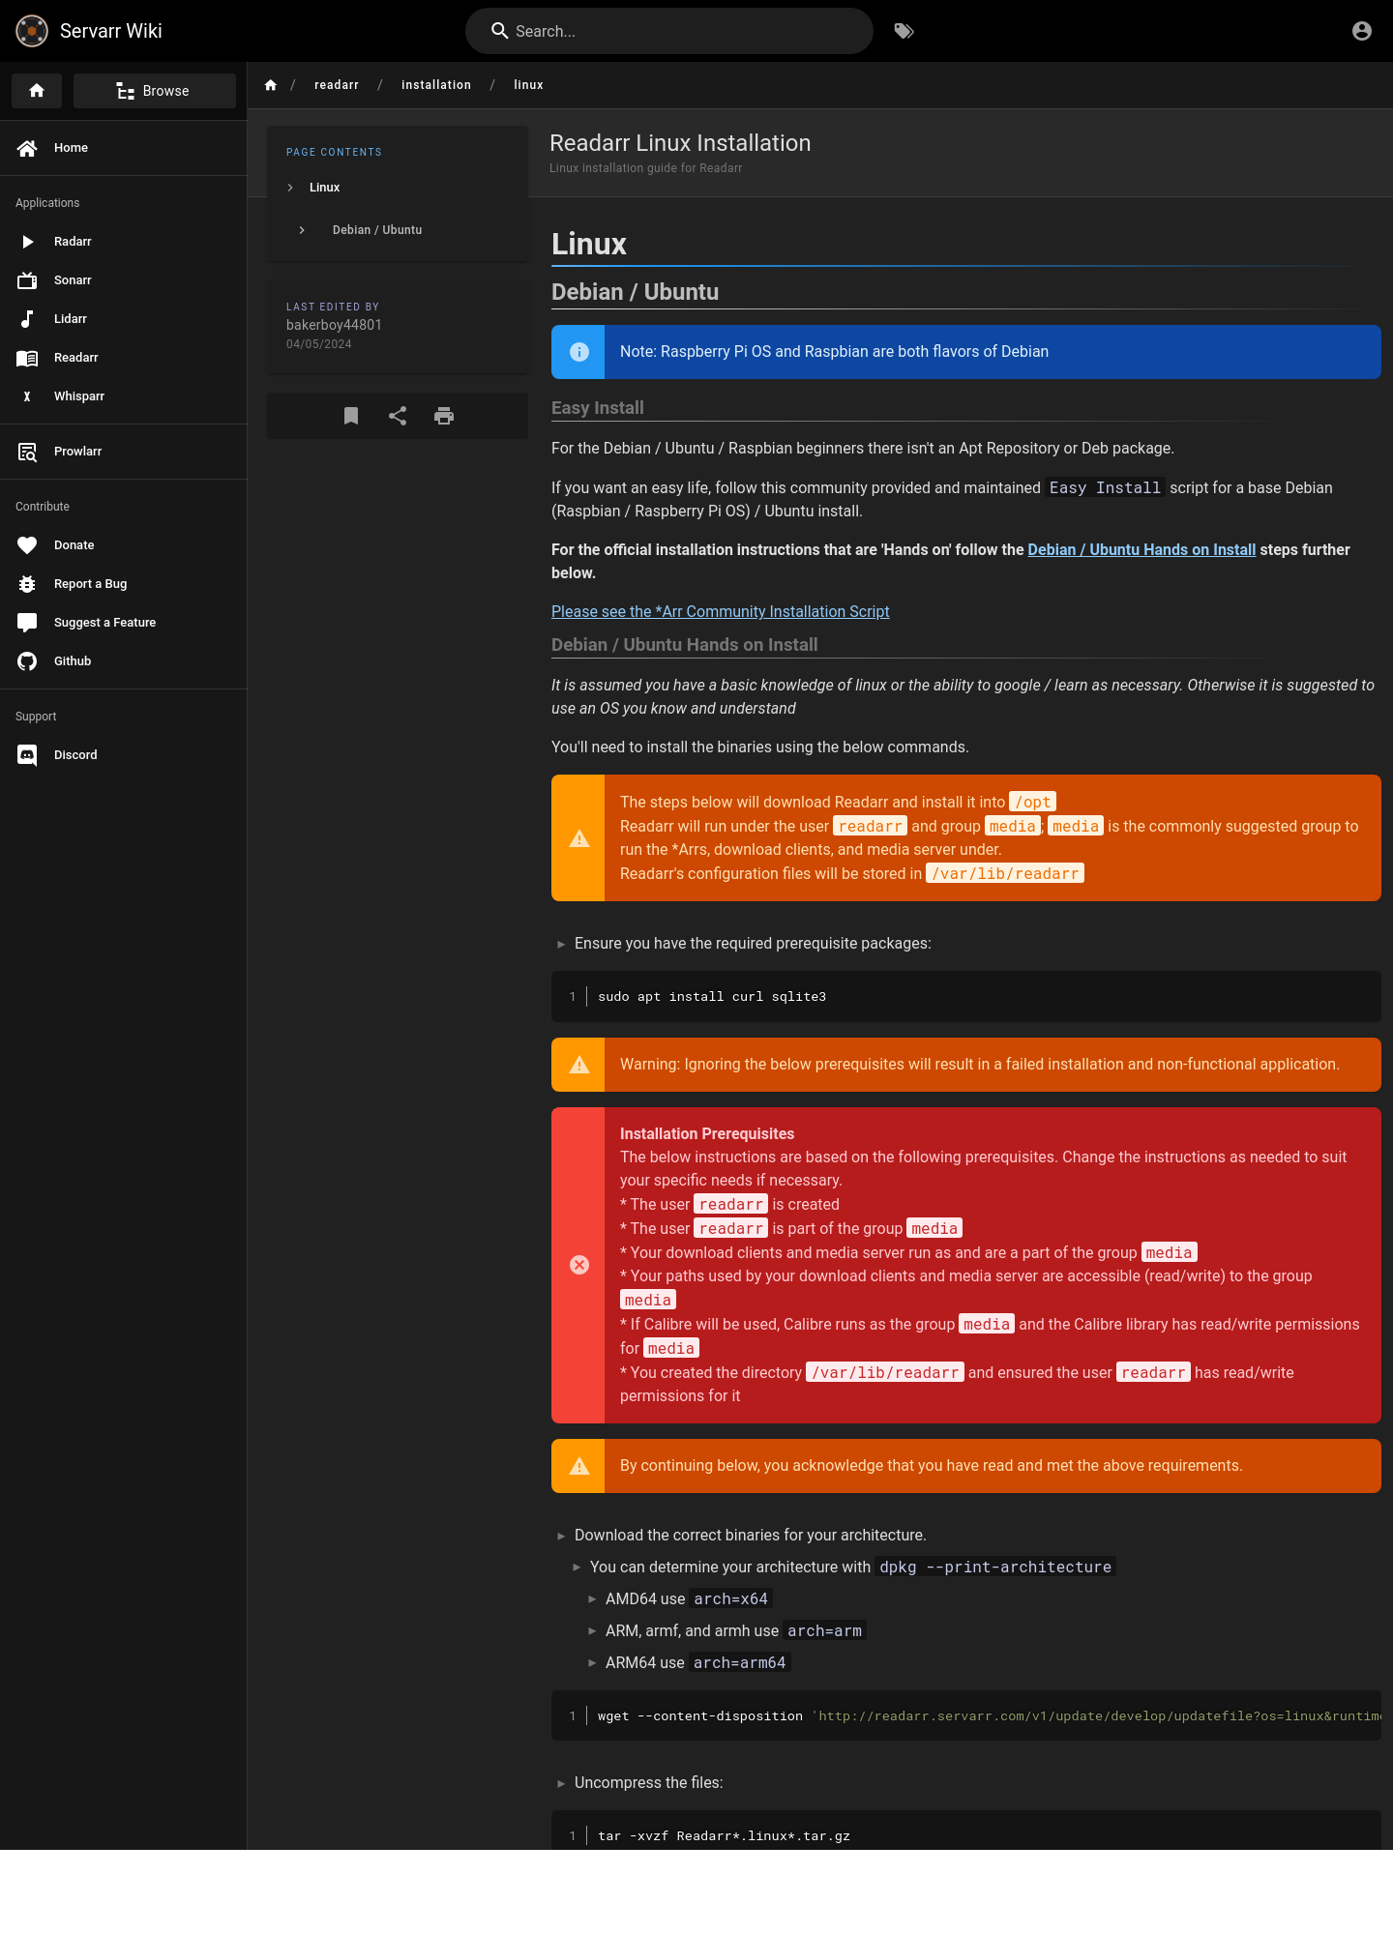Image resolution: width=1393 pixels, height=1934 pixels.
Task: Open the *Arr Community Installation Script link
Action: coord(720,611)
